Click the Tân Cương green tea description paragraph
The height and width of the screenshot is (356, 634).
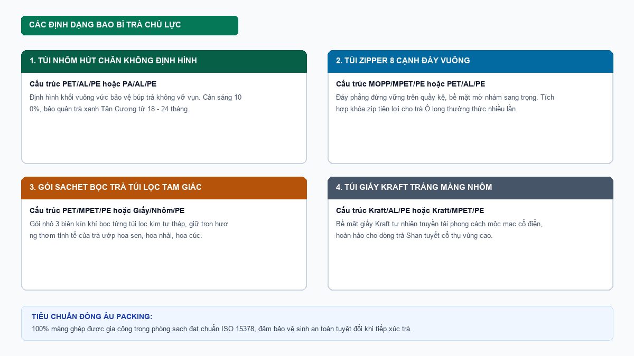coord(136,103)
